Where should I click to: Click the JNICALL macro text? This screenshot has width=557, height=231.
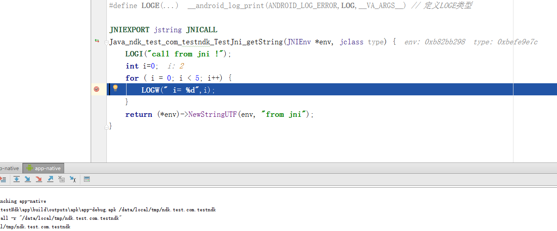tap(202, 30)
